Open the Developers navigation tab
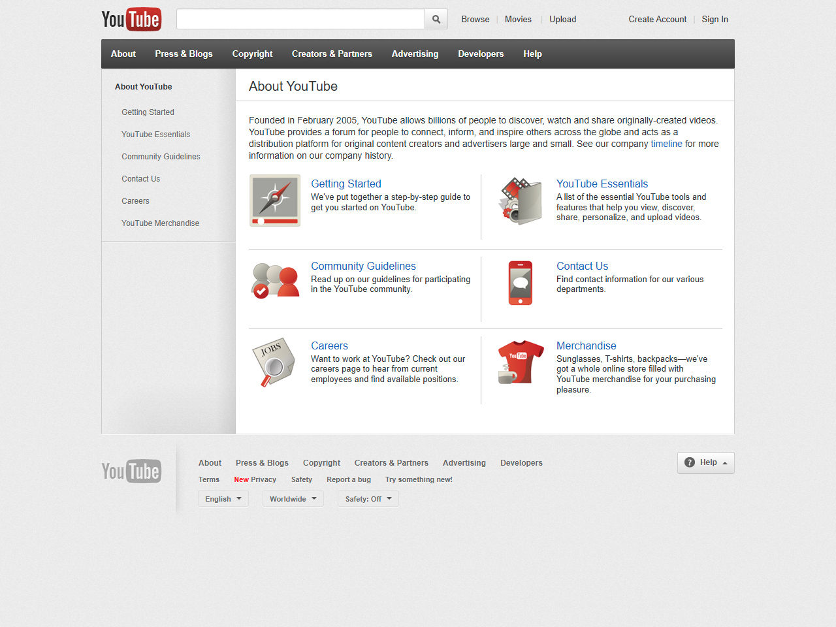 coord(481,54)
